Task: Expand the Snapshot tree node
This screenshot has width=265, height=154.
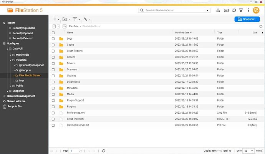Action: point(7,91)
